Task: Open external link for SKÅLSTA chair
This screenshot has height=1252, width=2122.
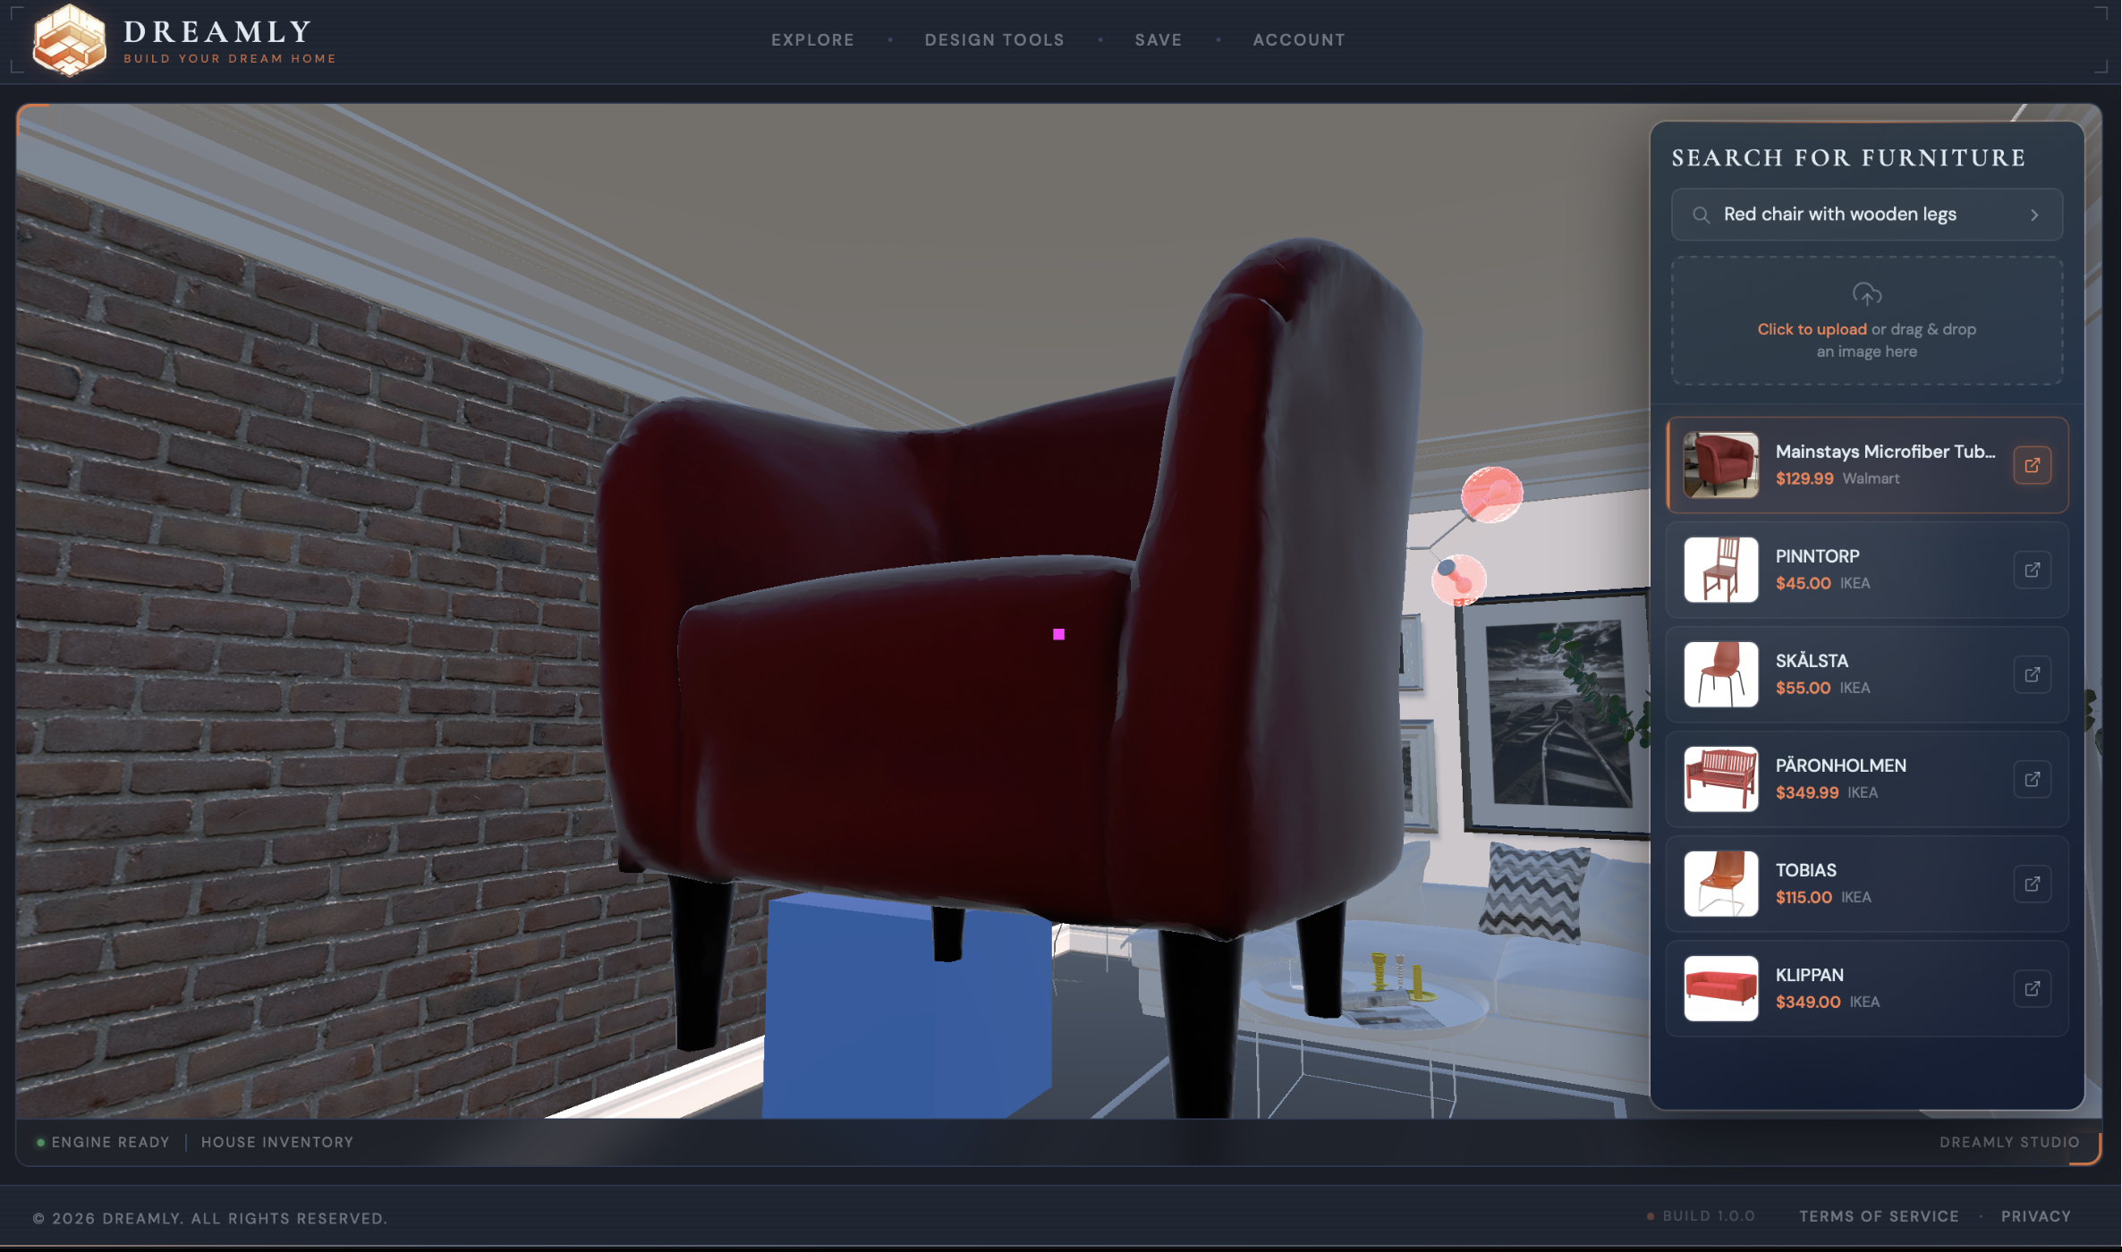Action: coord(2032,674)
